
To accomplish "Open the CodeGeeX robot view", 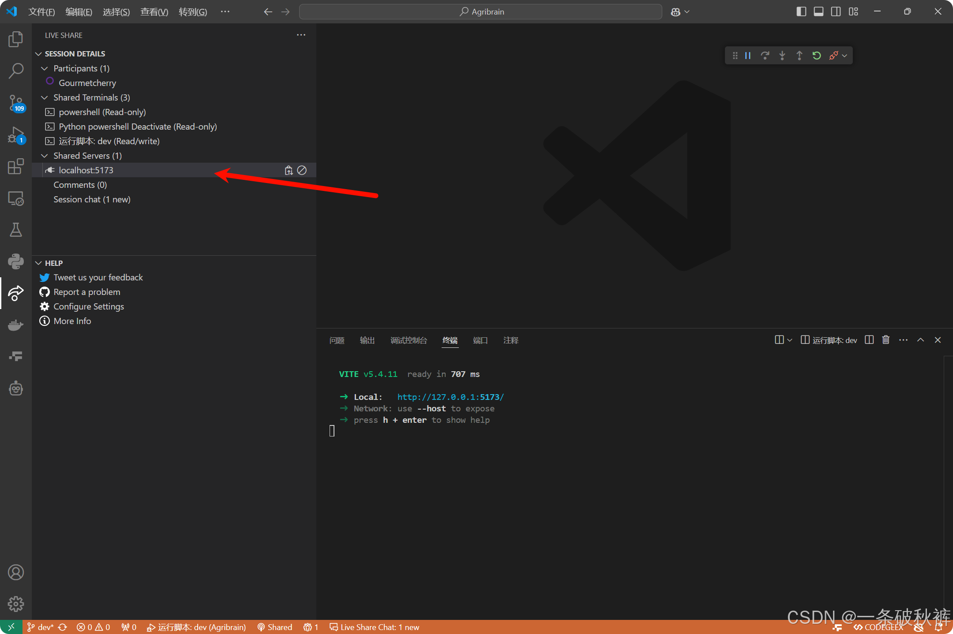I will (x=16, y=388).
